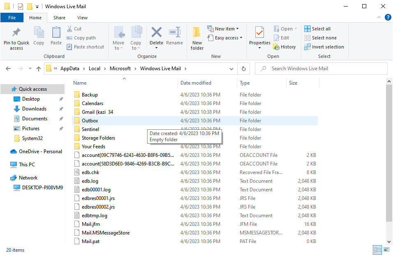Screen dimensions: 393x255
Task: Switch to Large icons view in status bar
Action: [x=386, y=250]
